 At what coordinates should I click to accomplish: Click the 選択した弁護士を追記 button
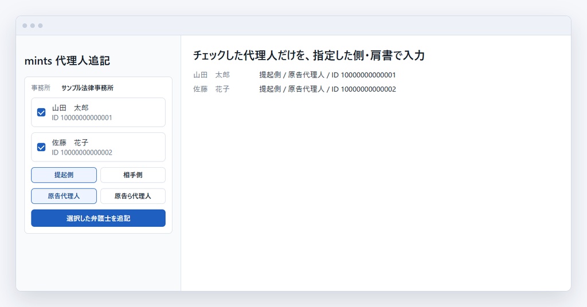point(98,218)
